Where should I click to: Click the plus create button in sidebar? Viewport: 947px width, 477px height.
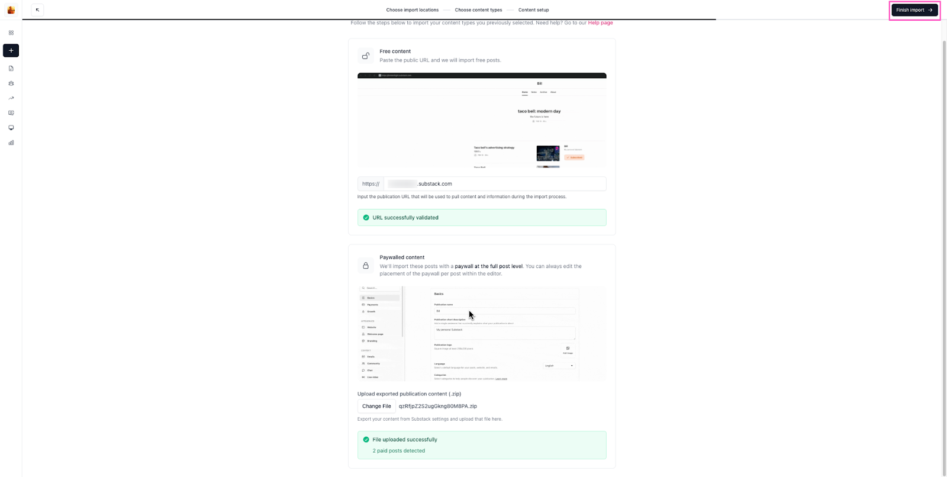[x=11, y=50]
